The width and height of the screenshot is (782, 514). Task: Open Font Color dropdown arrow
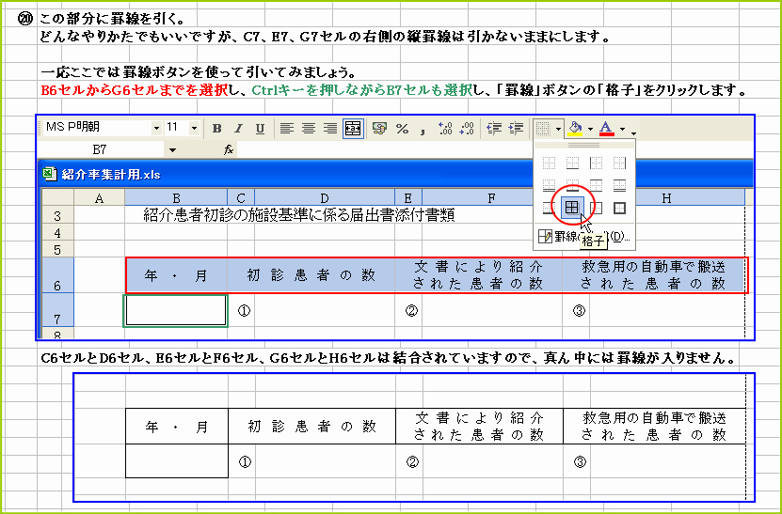click(622, 129)
